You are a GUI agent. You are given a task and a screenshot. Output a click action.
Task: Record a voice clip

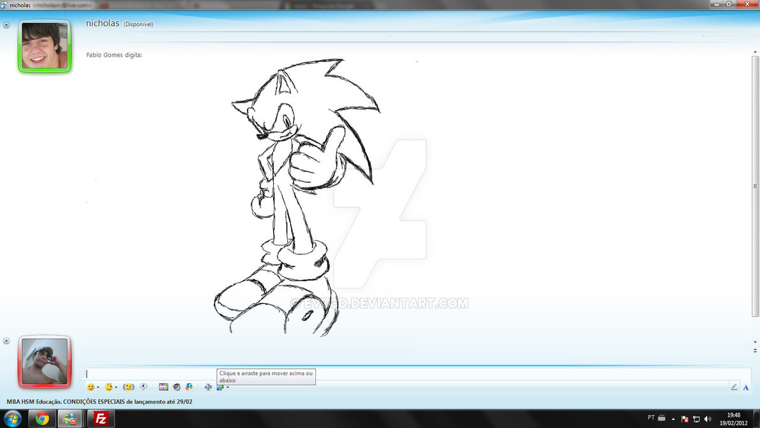click(x=144, y=387)
